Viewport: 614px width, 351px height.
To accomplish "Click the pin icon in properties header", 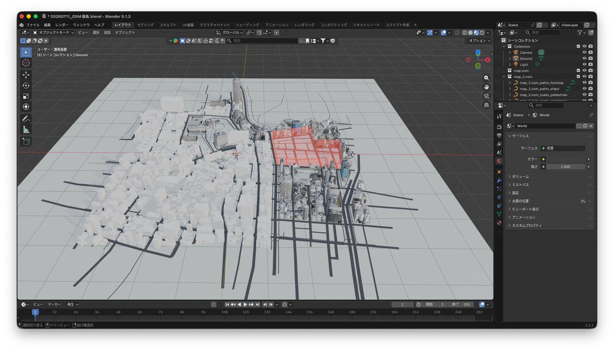I will [x=590, y=115].
